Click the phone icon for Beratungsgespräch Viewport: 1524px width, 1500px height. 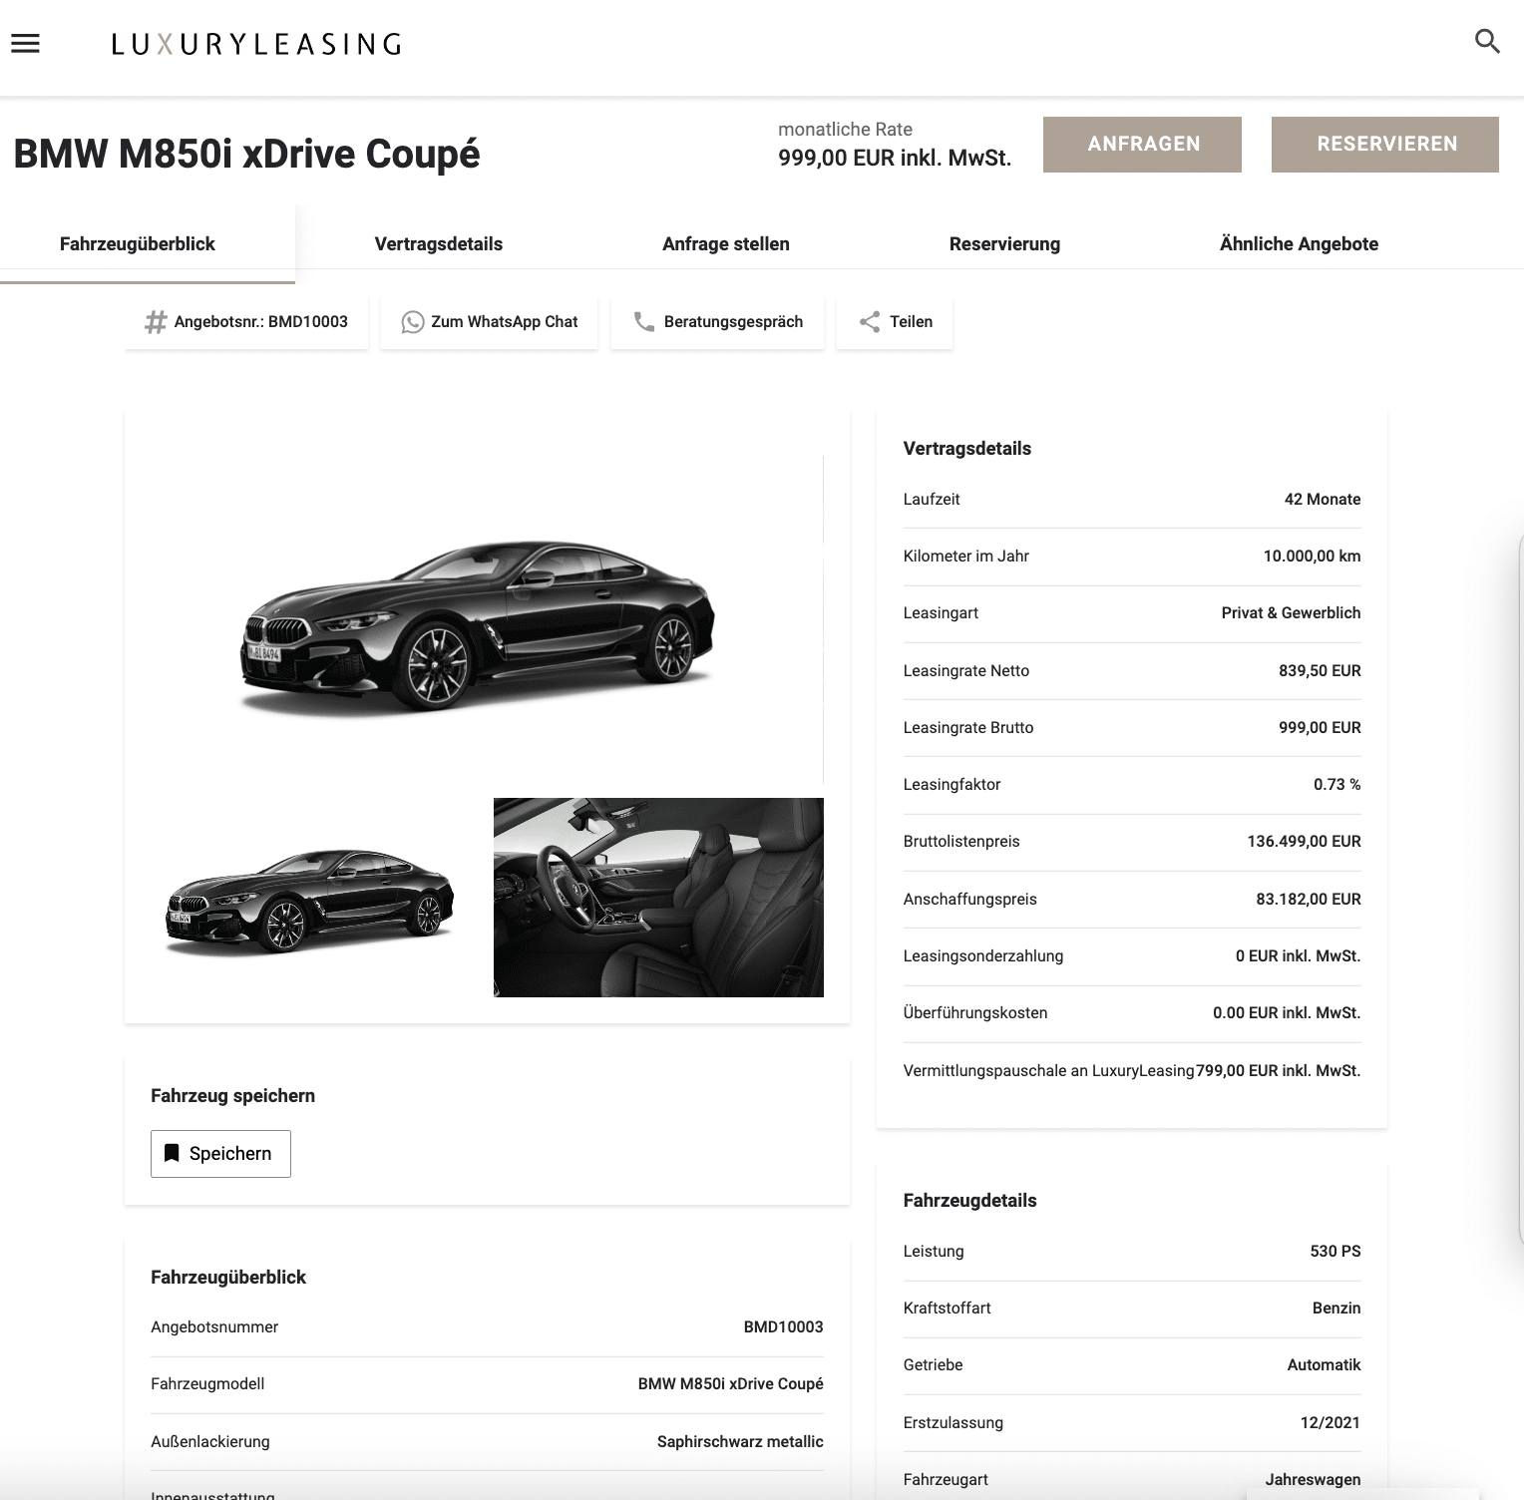coord(644,322)
